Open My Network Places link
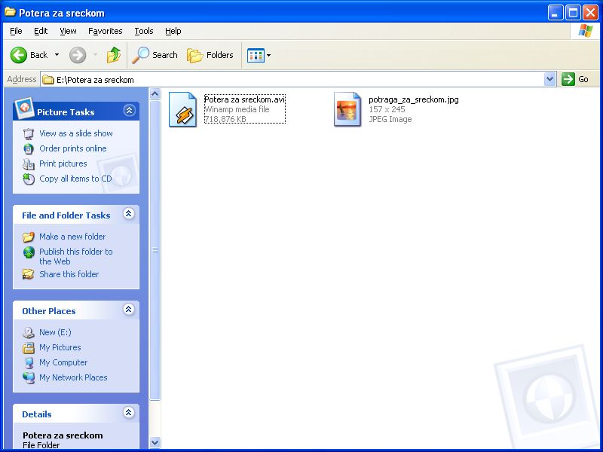603x452 pixels. coord(73,377)
